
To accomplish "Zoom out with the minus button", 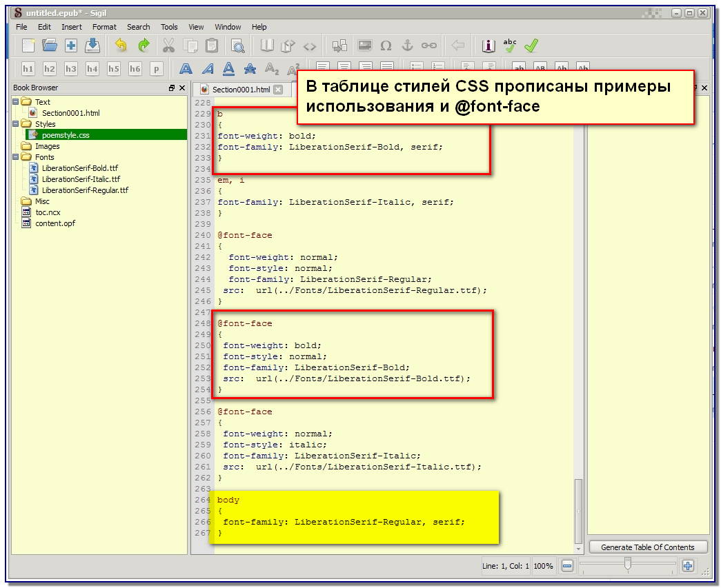I will coord(567,566).
